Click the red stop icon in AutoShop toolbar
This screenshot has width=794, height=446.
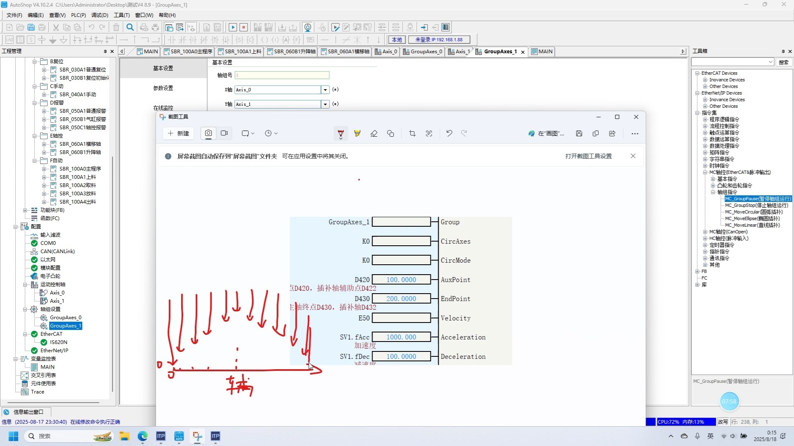pyautogui.click(x=244, y=28)
